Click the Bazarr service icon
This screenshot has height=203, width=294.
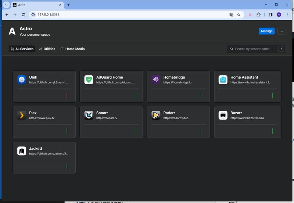[223, 115]
